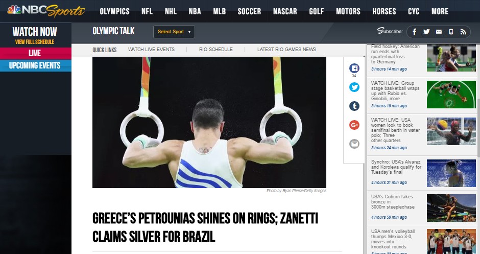The width and height of the screenshot is (480, 254).
Task: Click the NBC Sports logo
Action: 46,11
